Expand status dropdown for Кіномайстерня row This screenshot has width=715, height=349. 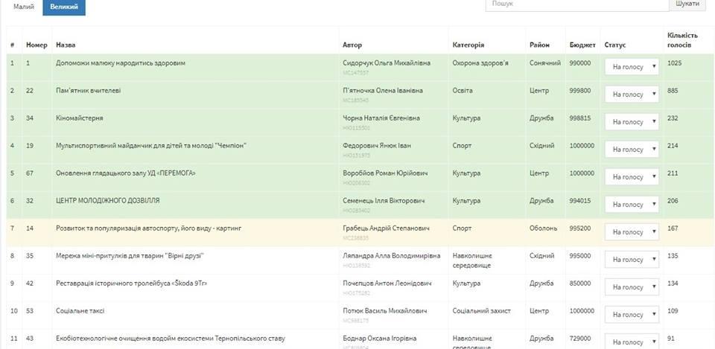tap(632, 122)
